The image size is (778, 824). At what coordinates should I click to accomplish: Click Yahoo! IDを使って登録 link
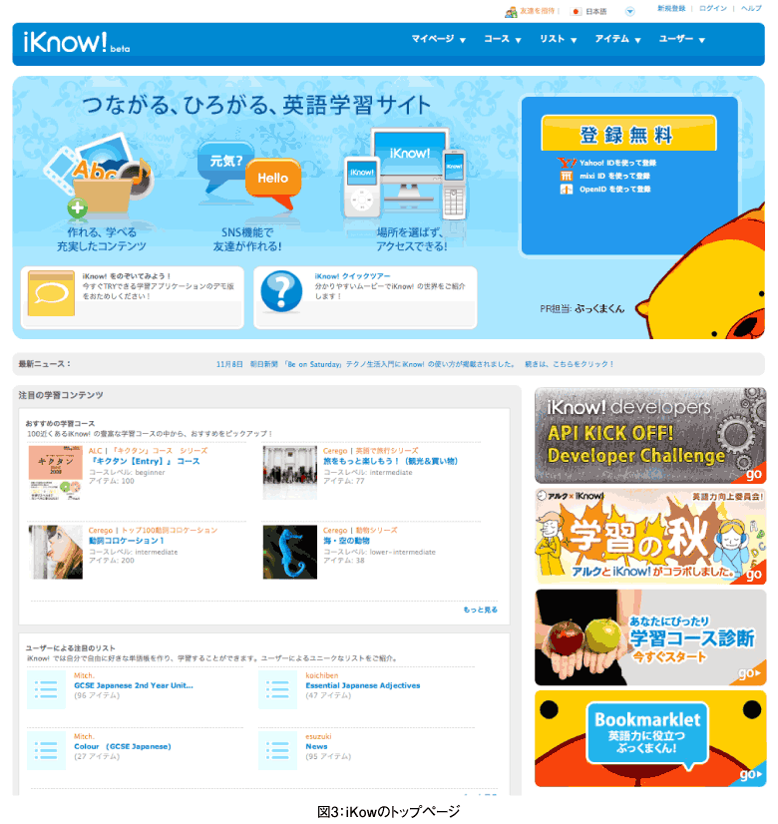tap(617, 163)
